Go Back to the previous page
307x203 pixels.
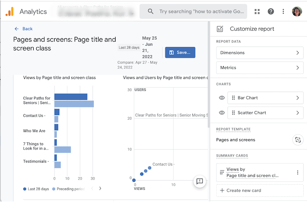tap(23, 29)
